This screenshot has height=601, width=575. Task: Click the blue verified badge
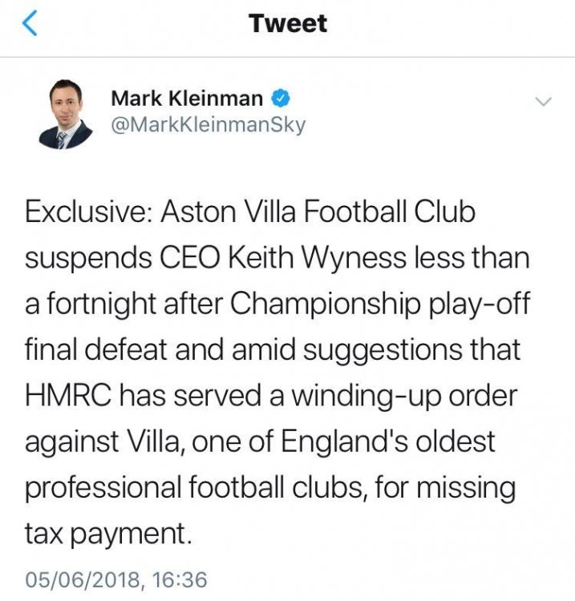point(281,99)
